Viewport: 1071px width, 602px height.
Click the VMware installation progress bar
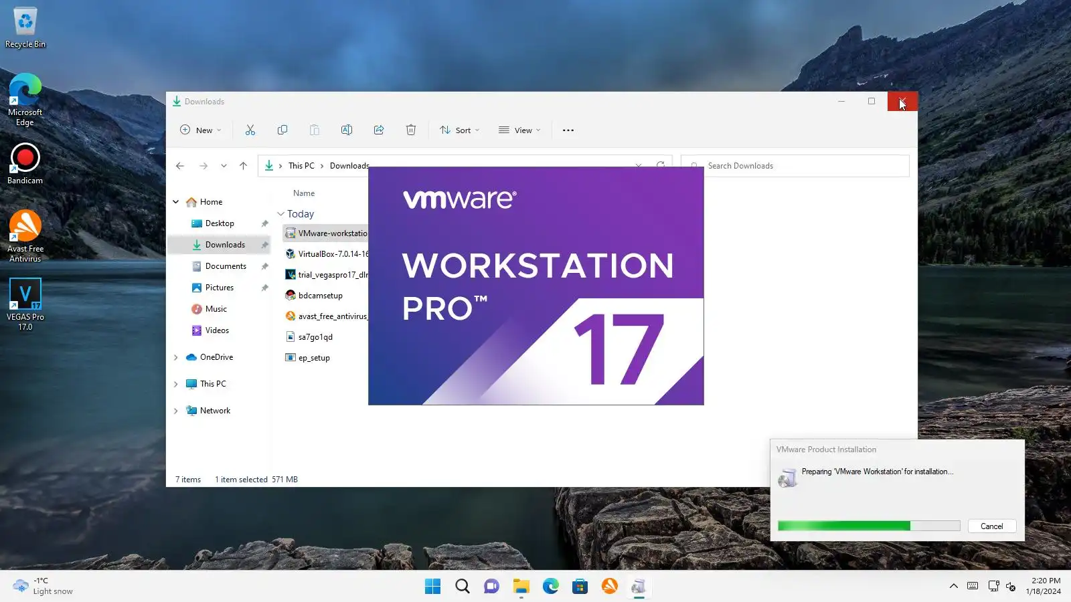click(x=869, y=526)
